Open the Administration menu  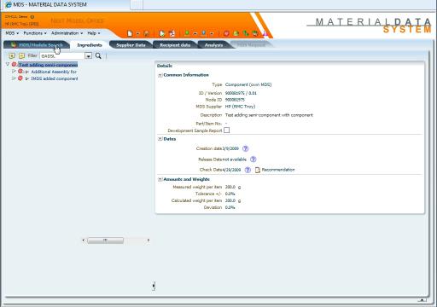[x=67, y=33]
